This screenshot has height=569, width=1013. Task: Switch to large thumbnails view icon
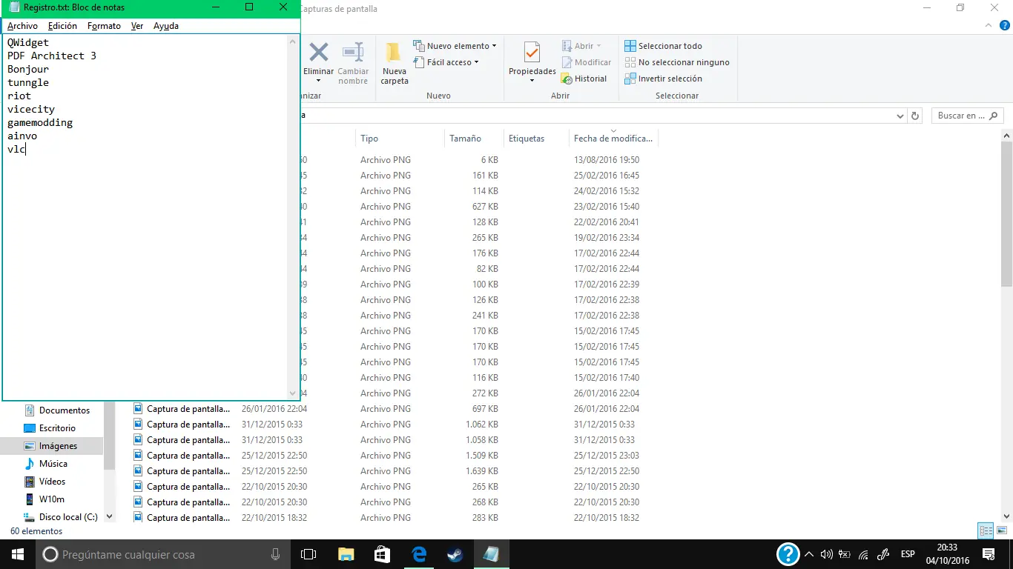tap(1001, 530)
